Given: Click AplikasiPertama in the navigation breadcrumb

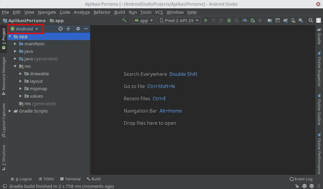Looking at the screenshot, I should click(24, 20).
